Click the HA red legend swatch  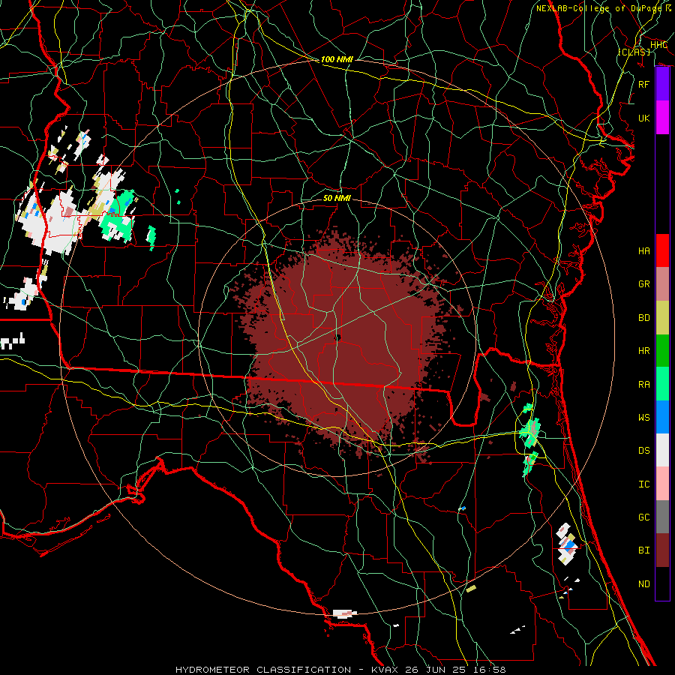[x=662, y=250]
